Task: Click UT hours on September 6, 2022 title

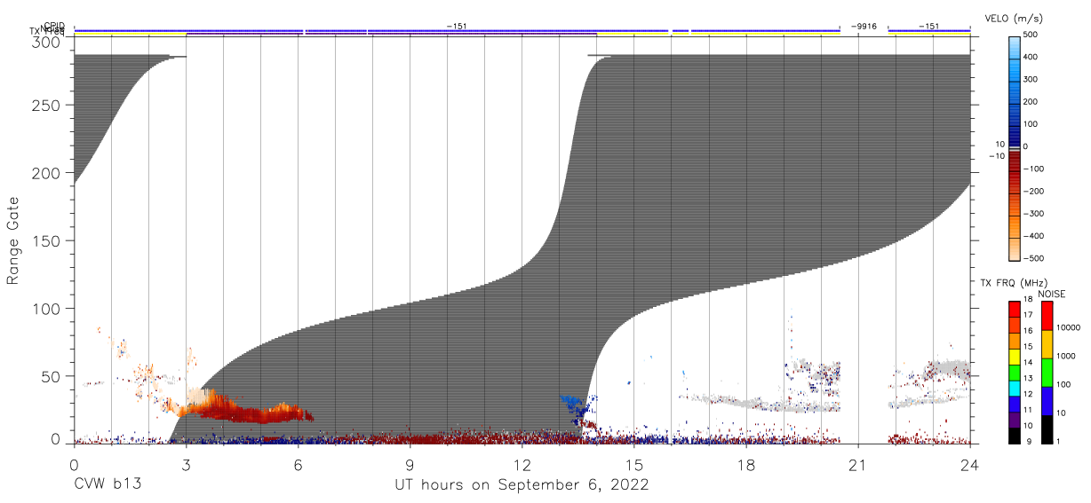Action: tap(522, 485)
